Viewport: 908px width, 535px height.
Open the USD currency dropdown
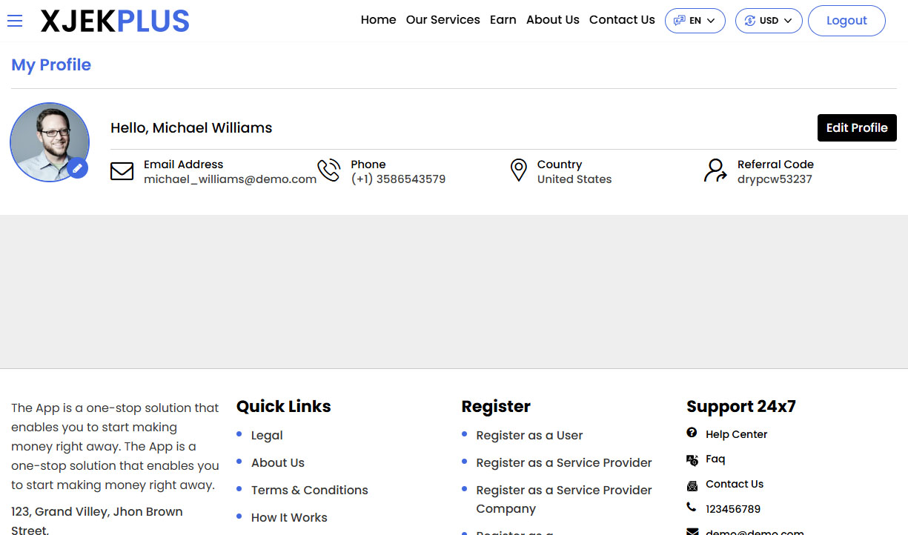coord(769,20)
